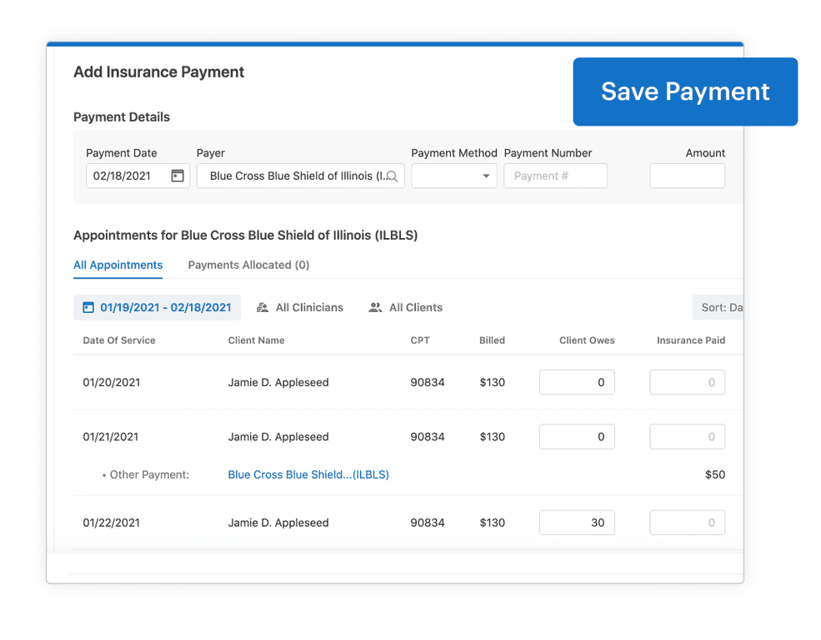Viewport: 821px width, 640px height.
Task: Edit Client Owes field showing 30
Action: (x=577, y=523)
